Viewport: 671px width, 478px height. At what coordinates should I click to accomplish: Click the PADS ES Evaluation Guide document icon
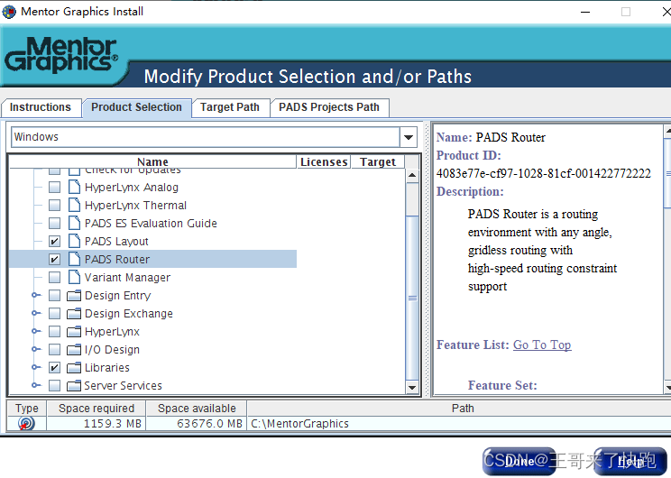[75, 223]
